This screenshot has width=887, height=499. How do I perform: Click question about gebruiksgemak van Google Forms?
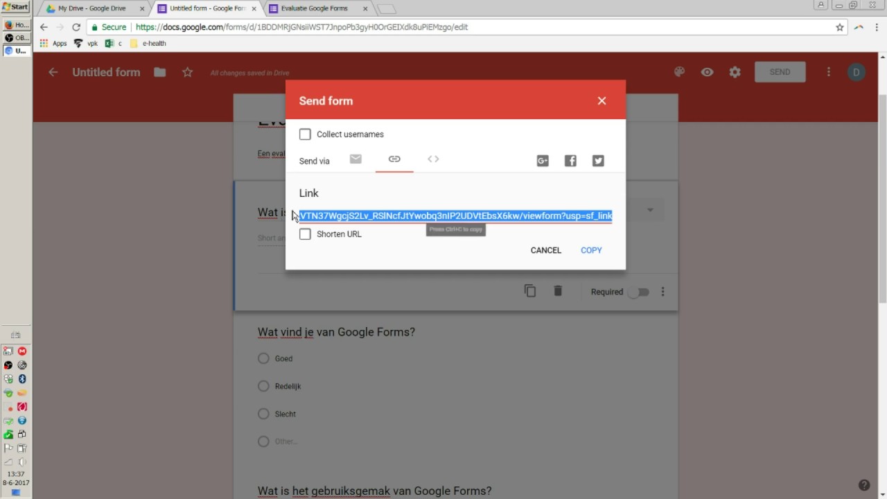point(374,491)
